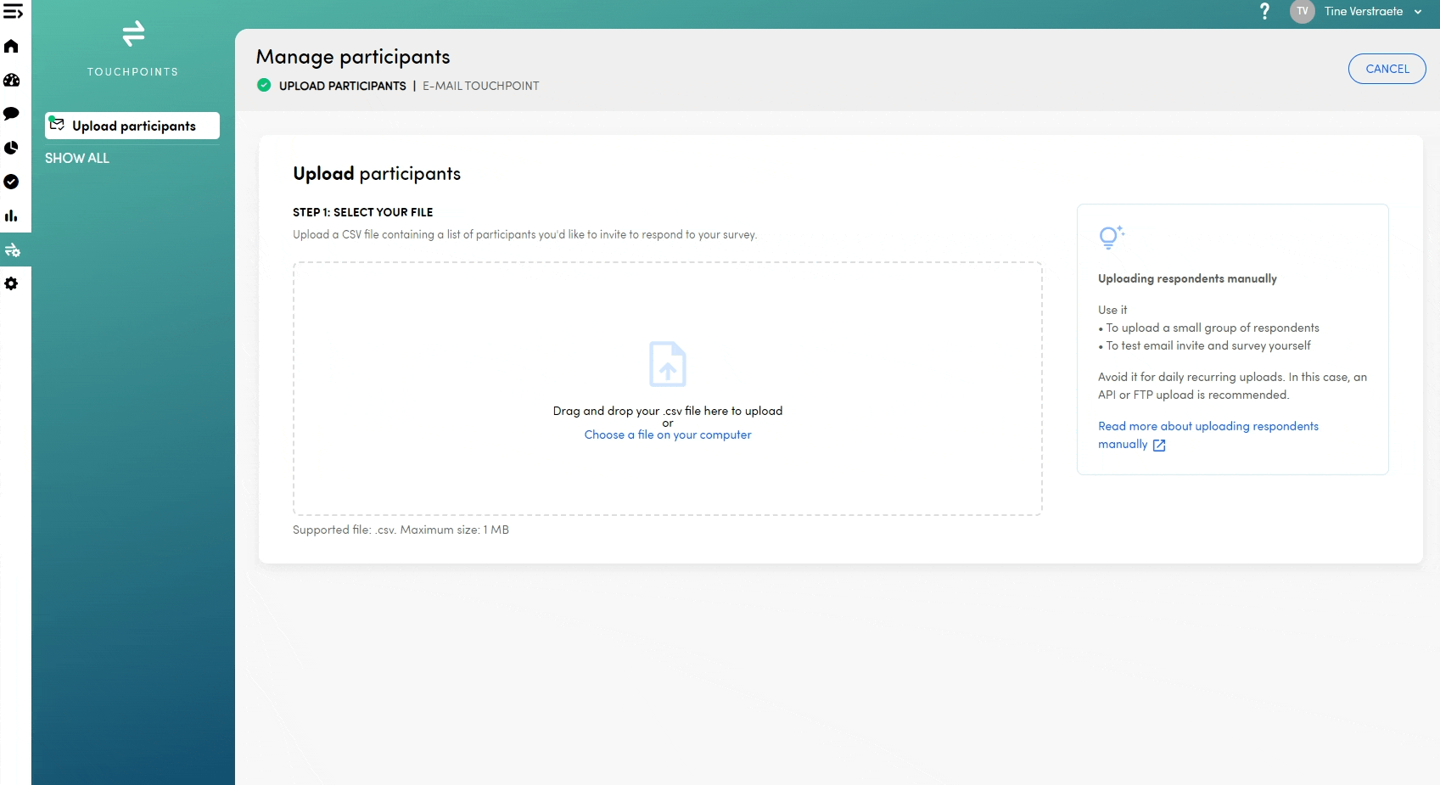Click Choose a file on your computer
The image size is (1440, 785).
[667, 435]
